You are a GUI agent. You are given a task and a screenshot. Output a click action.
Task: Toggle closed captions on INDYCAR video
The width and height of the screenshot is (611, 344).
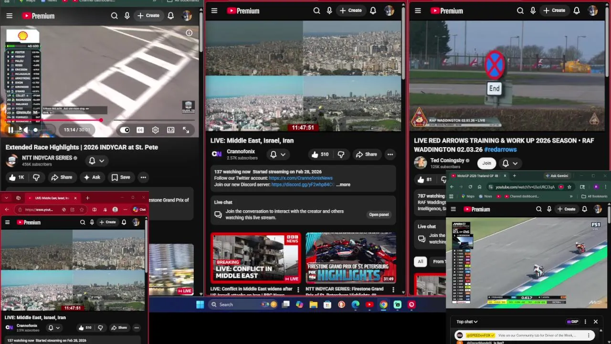[x=140, y=130]
